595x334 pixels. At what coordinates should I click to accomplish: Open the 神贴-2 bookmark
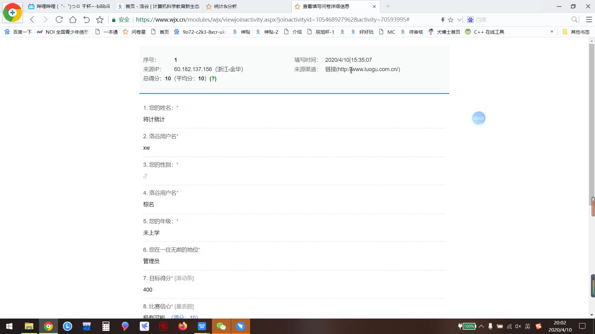tap(267, 32)
